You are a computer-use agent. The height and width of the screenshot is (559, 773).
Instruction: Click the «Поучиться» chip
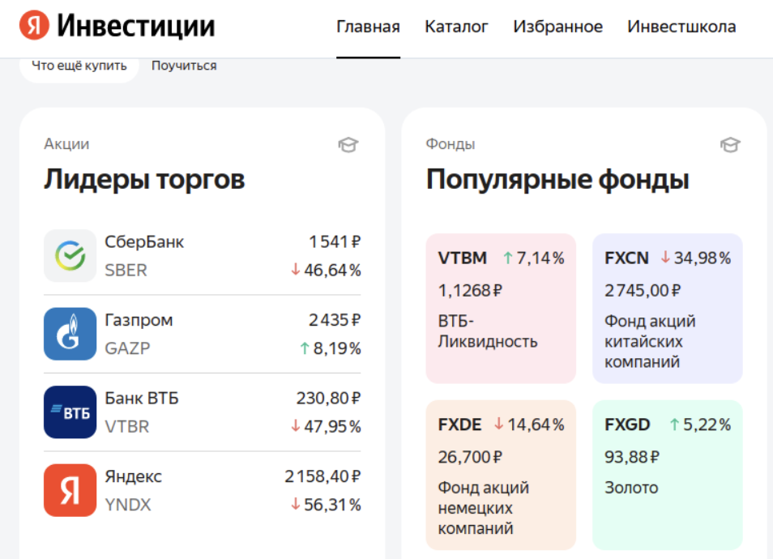click(x=182, y=65)
